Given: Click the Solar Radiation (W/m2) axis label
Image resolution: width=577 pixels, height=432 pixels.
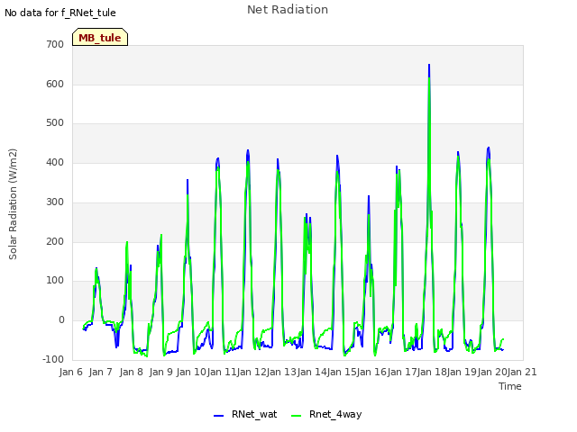Looking at the screenshot, I should (x=13, y=204).
